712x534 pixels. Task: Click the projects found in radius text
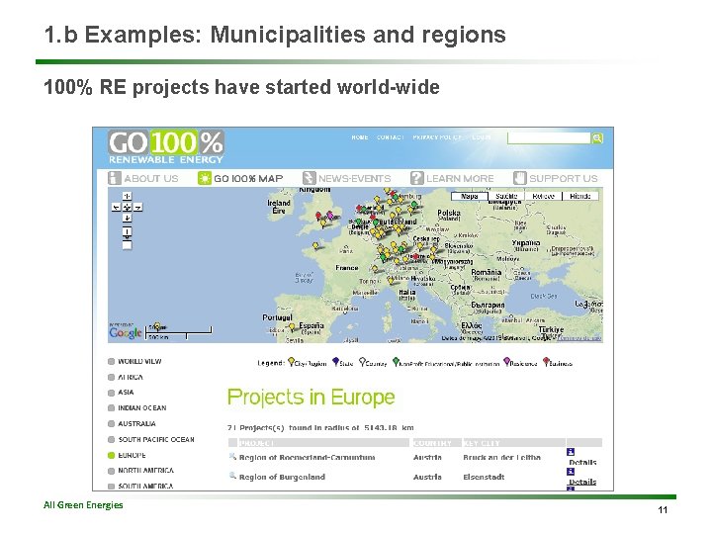click(320, 428)
